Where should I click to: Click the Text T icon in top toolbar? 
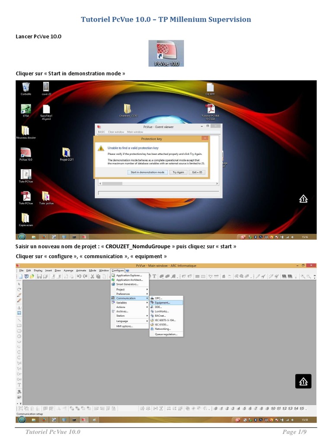[x=154, y=276]
